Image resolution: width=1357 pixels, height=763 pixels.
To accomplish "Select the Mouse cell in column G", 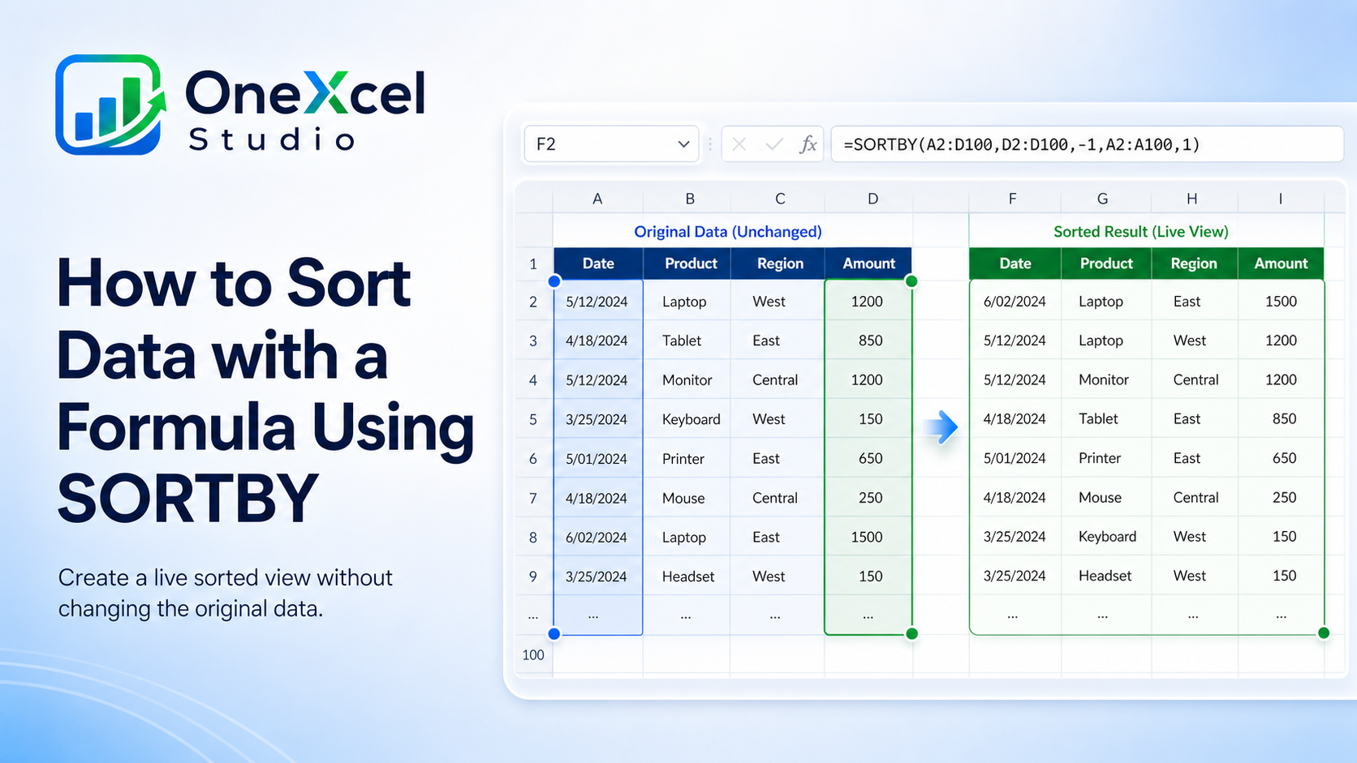I will click(x=1105, y=498).
